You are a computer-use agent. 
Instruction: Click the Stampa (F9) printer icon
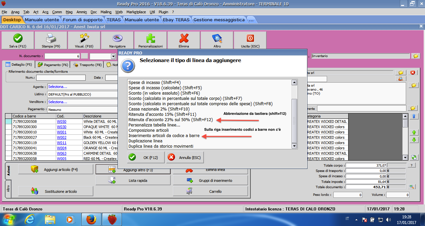click(51, 40)
